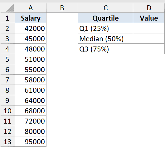Image resolution: width=165 pixels, height=147 pixels.
Task: Click the cell containing 42000
Action: click(31, 28)
